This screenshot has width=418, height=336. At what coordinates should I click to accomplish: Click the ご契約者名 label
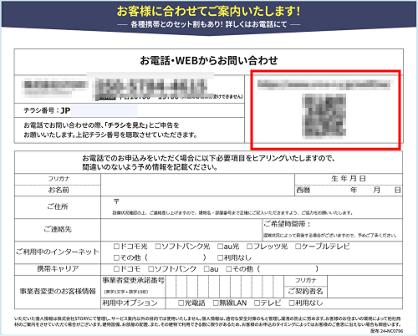point(305,292)
